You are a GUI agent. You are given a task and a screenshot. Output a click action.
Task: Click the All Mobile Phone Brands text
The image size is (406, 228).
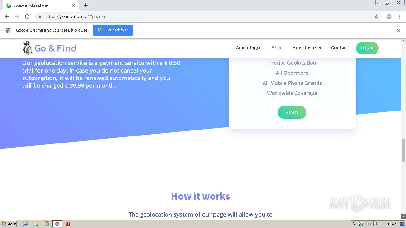[x=292, y=83]
